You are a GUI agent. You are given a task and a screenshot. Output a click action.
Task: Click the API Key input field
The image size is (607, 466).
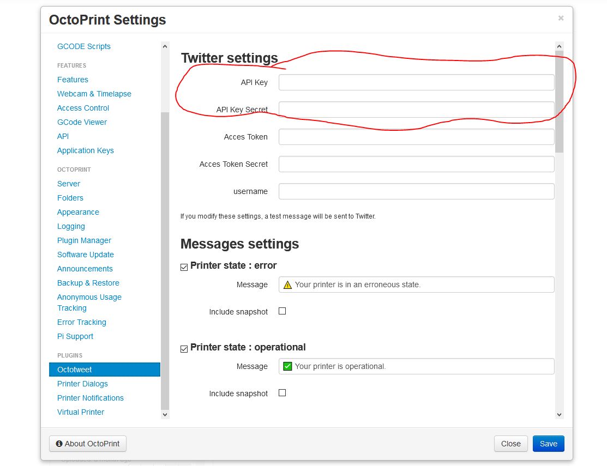coord(416,82)
